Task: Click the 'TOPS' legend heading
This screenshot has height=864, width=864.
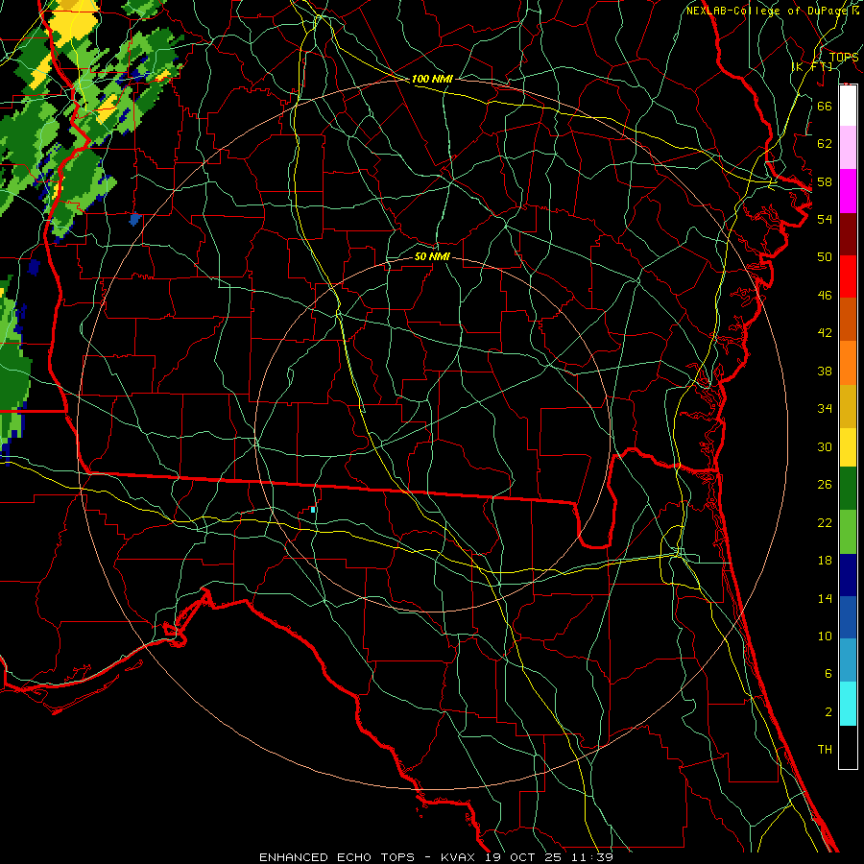Action: tap(844, 58)
